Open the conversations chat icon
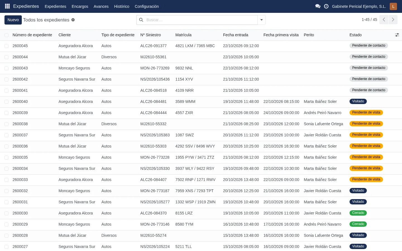402x251 pixels. 318,6
